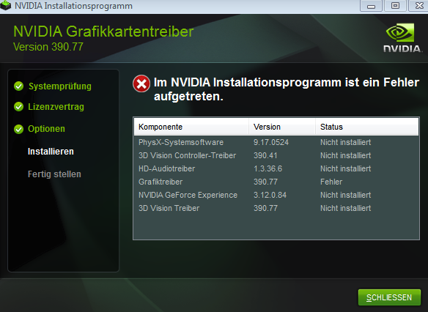The width and height of the screenshot is (428, 312).
Task: Click the Version column header
Action: [x=282, y=127]
